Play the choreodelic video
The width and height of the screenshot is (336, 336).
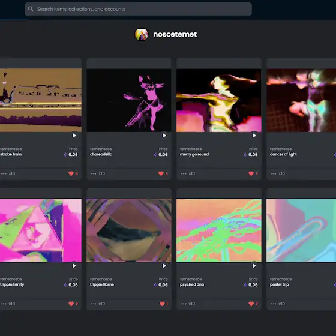(x=164, y=136)
